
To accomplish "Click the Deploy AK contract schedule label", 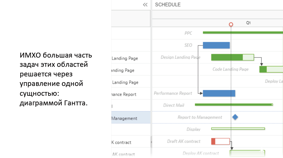I will coord(201,153).
